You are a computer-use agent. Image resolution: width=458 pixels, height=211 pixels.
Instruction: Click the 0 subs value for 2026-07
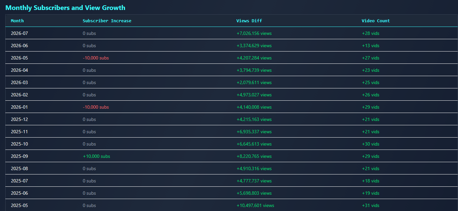[89, 33]
